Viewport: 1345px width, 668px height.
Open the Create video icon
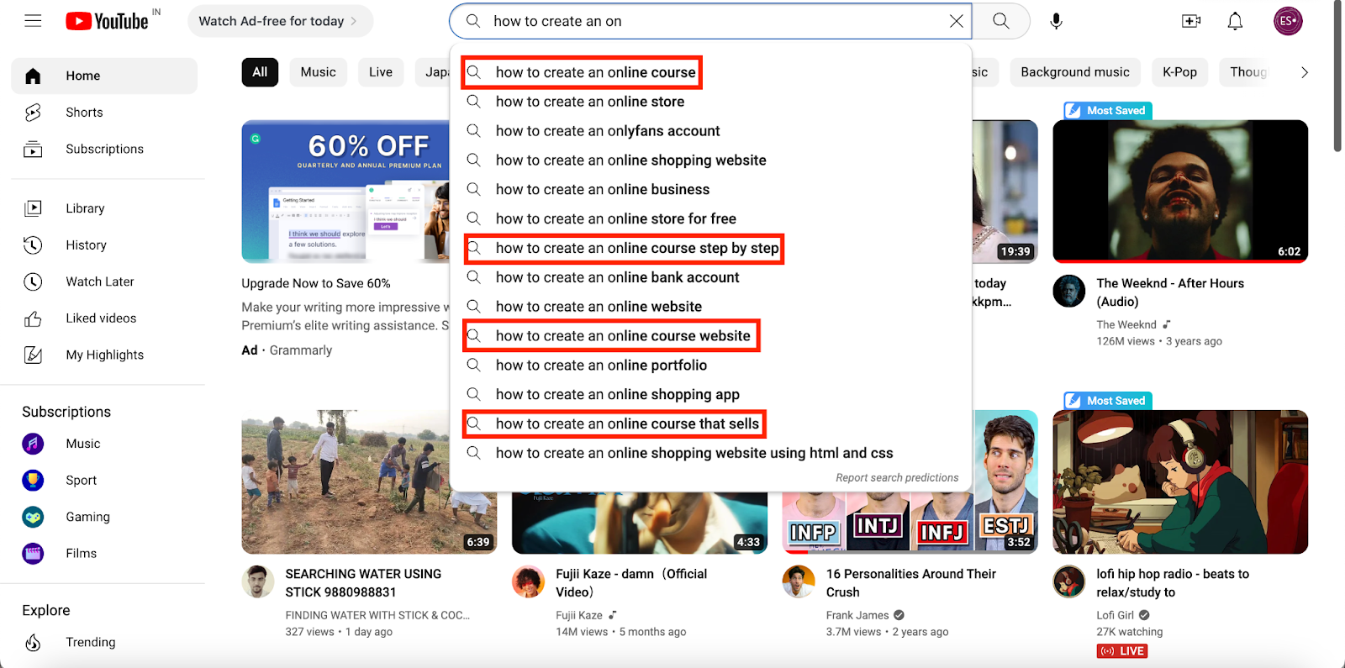1191,21
